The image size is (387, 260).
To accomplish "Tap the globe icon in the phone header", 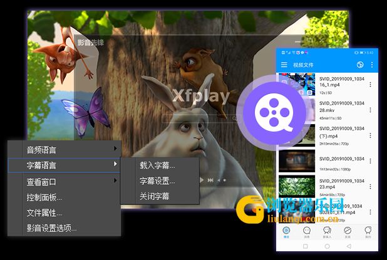I will coord(360,65).
